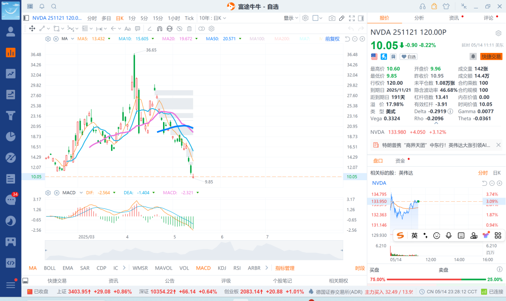Delete drawings with the trash icon
506x301 pixels.
click(x=189, y=29)
